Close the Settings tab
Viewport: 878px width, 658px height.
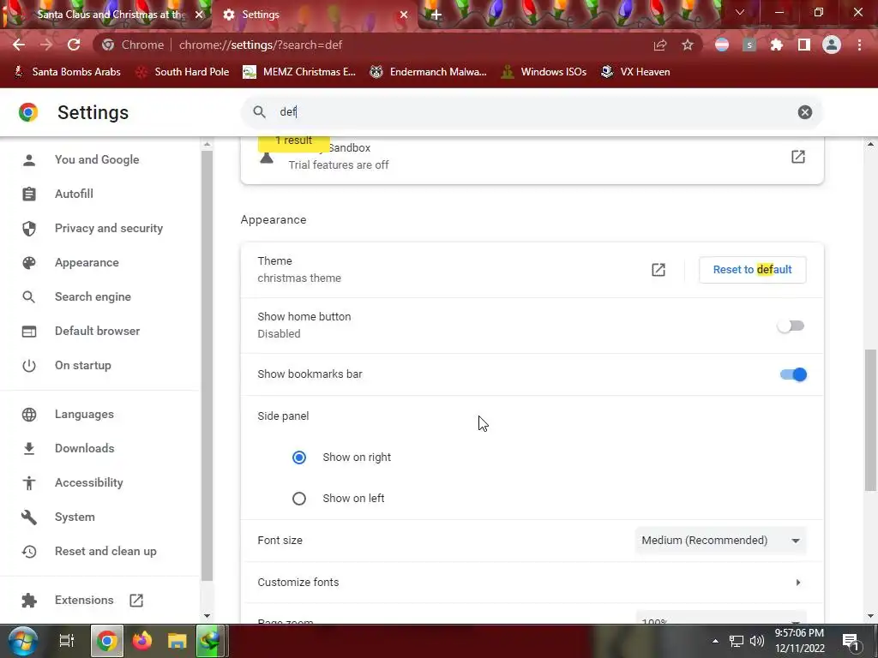coord(404,15)
